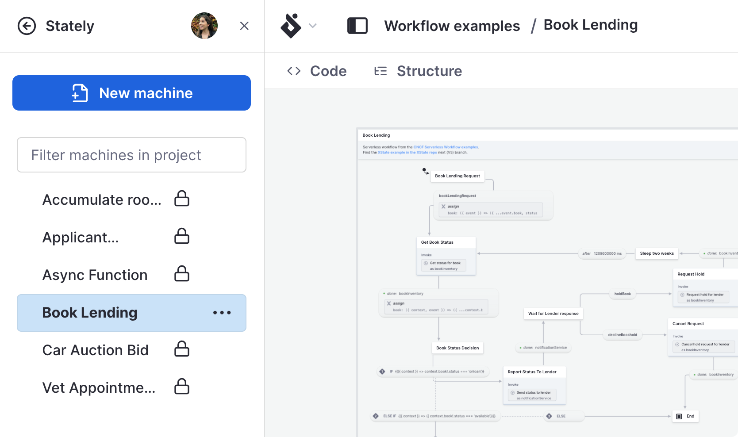This screenshot has height=437, width=738.
Task: Click the lock icon beside Async Function
Action: pyautogui.click(x=182, y=274)
